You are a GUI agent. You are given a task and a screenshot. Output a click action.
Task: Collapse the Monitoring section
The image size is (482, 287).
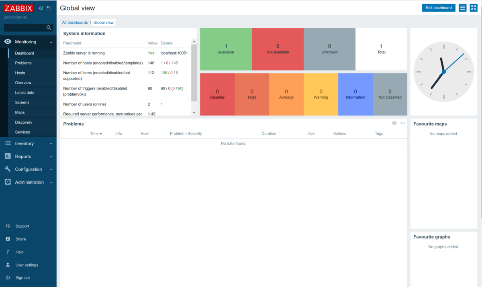click(51, 42)
